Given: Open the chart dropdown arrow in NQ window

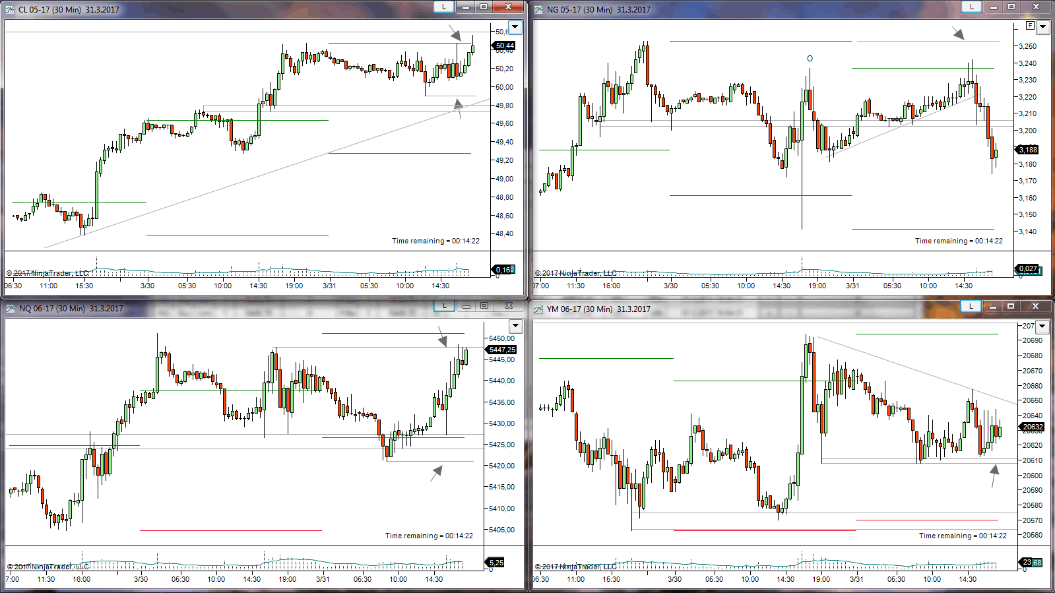Looking at the screenshot, I should pos(515,327).
